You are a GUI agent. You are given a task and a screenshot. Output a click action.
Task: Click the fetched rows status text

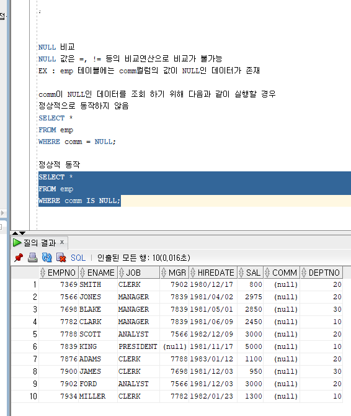[x=144, y=258]
